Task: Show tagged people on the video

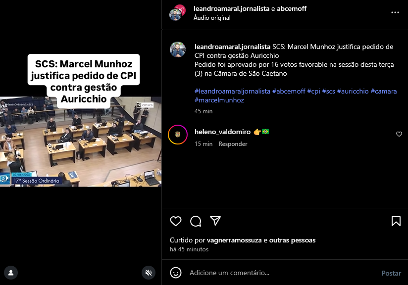Action: 11,273
